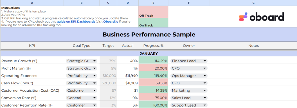Select the Notes column heading cell
This screenshot has height=108, width=297.
click(x=253, y=46)
